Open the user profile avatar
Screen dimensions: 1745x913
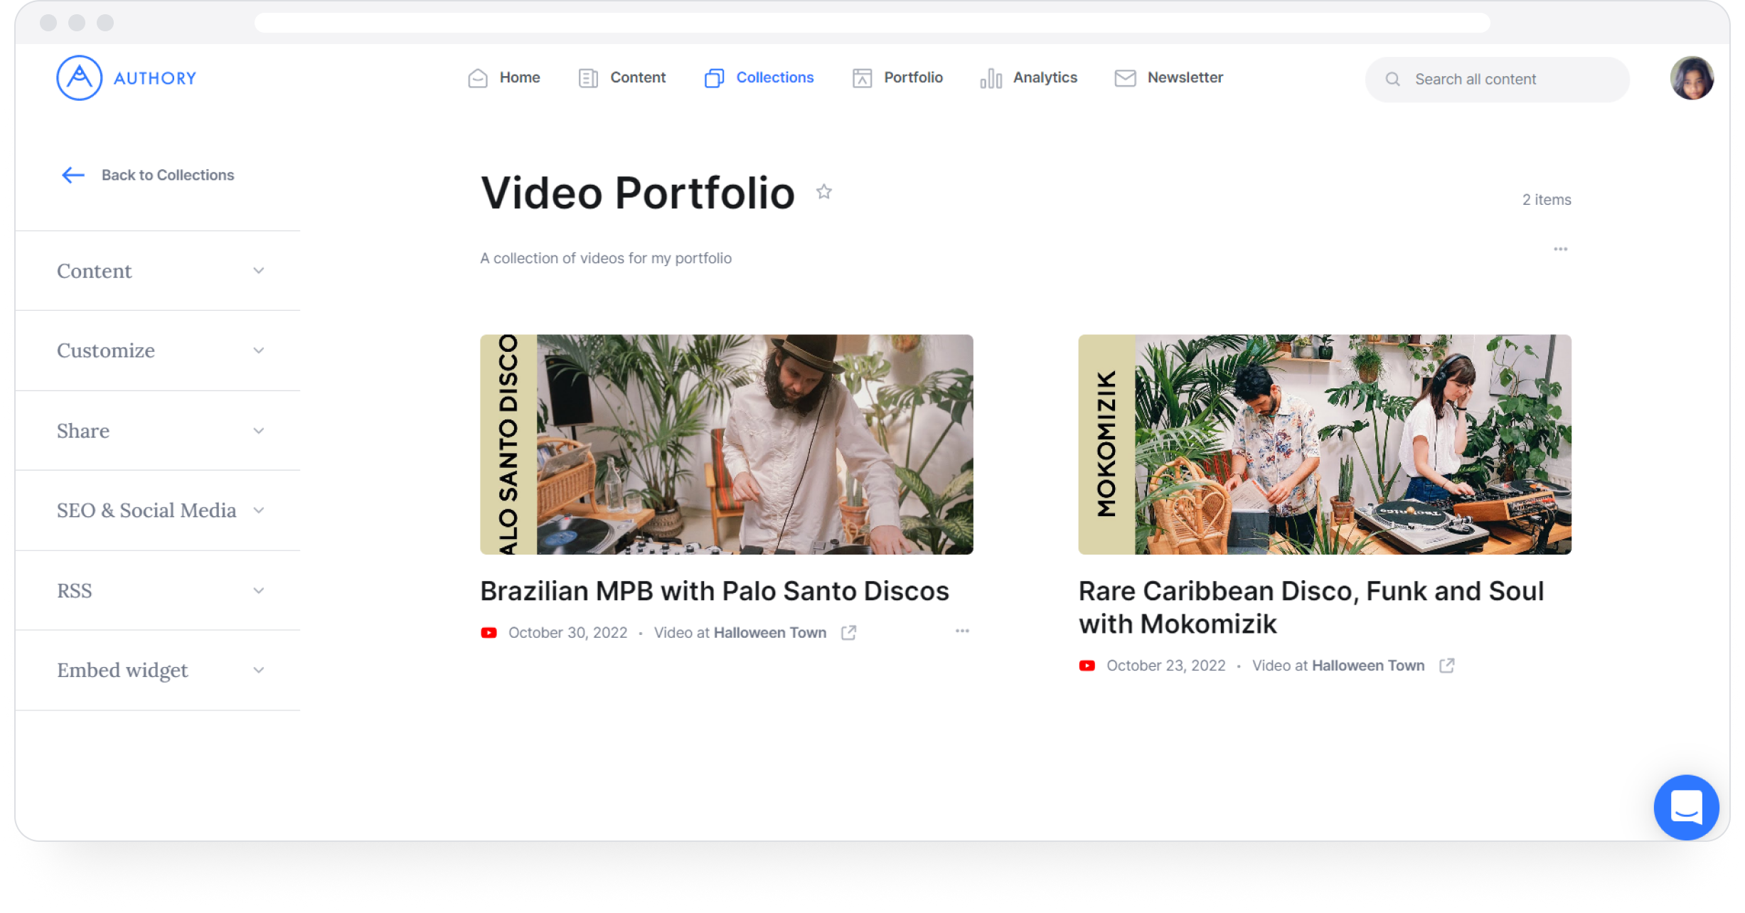coord(1692,78)
